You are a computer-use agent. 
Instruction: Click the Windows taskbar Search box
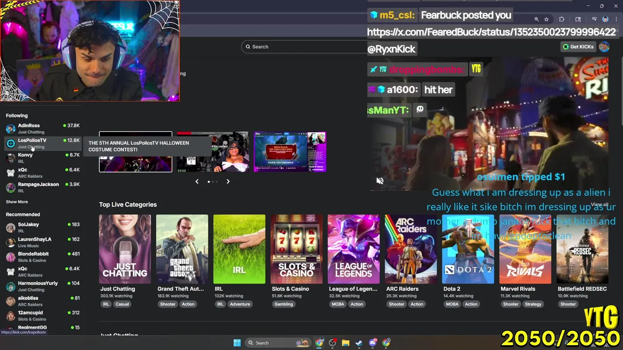pos(278,343)
